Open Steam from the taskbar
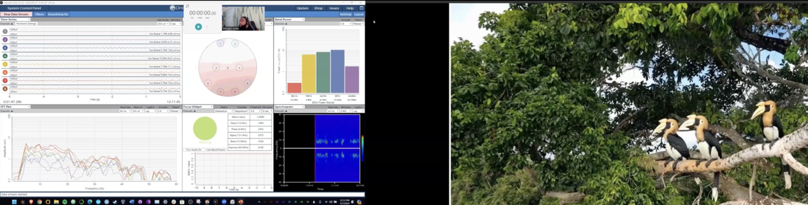This screenshot has width=808, height=205. pos(115,202)
